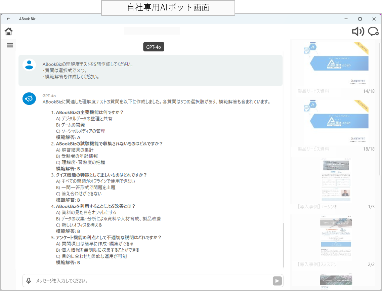The width and height of the screenshot is (382, 291).
Task: Click the chat area scrollbar
Action: click(x=284, y=245)
